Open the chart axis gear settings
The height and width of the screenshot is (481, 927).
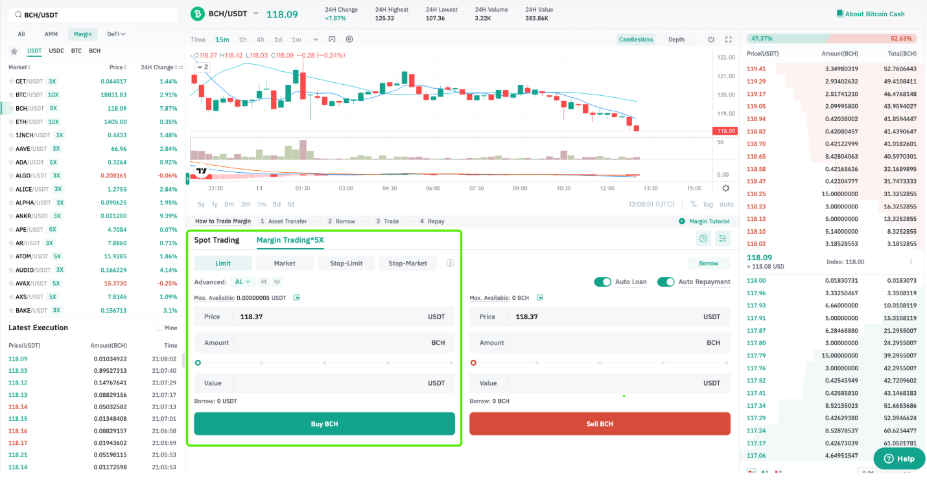[725, 188]
